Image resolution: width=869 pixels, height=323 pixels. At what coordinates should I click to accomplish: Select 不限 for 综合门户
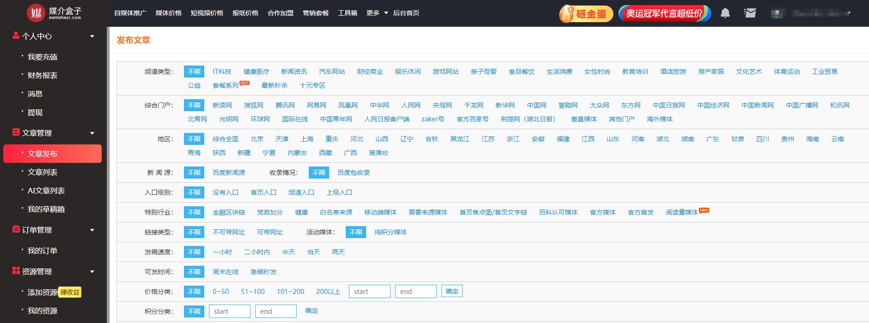[194, 105]
